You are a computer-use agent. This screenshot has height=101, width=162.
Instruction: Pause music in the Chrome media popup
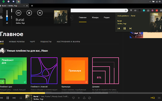(x=125, y=29)
